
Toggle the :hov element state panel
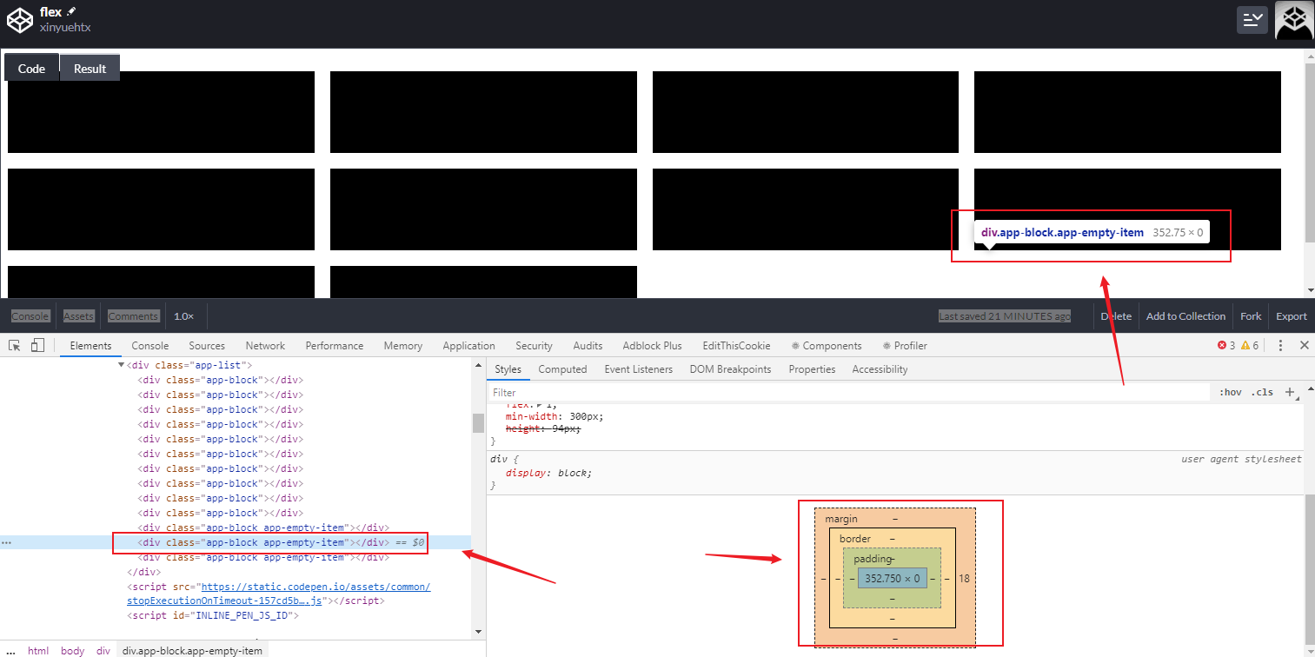tap(1231, 393)
